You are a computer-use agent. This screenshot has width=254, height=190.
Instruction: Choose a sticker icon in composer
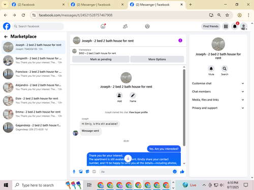tap(87, 172)
